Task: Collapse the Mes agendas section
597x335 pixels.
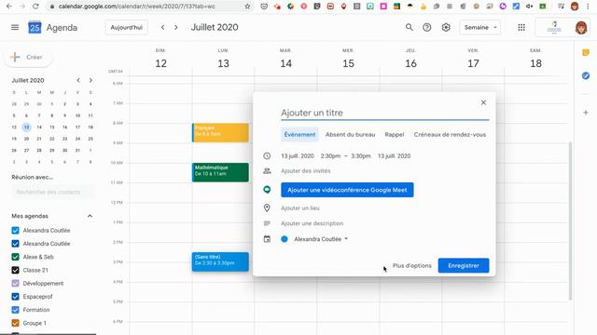Action: point(90,216)
